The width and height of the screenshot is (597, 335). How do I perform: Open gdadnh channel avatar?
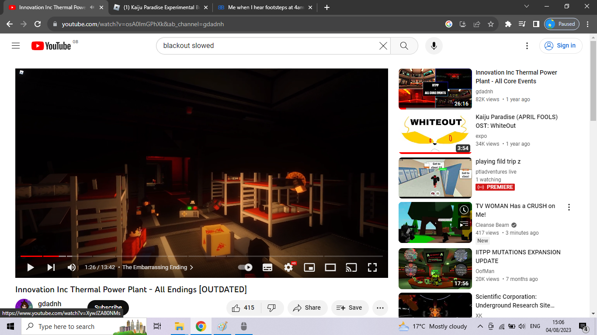(x=24, y=307)
